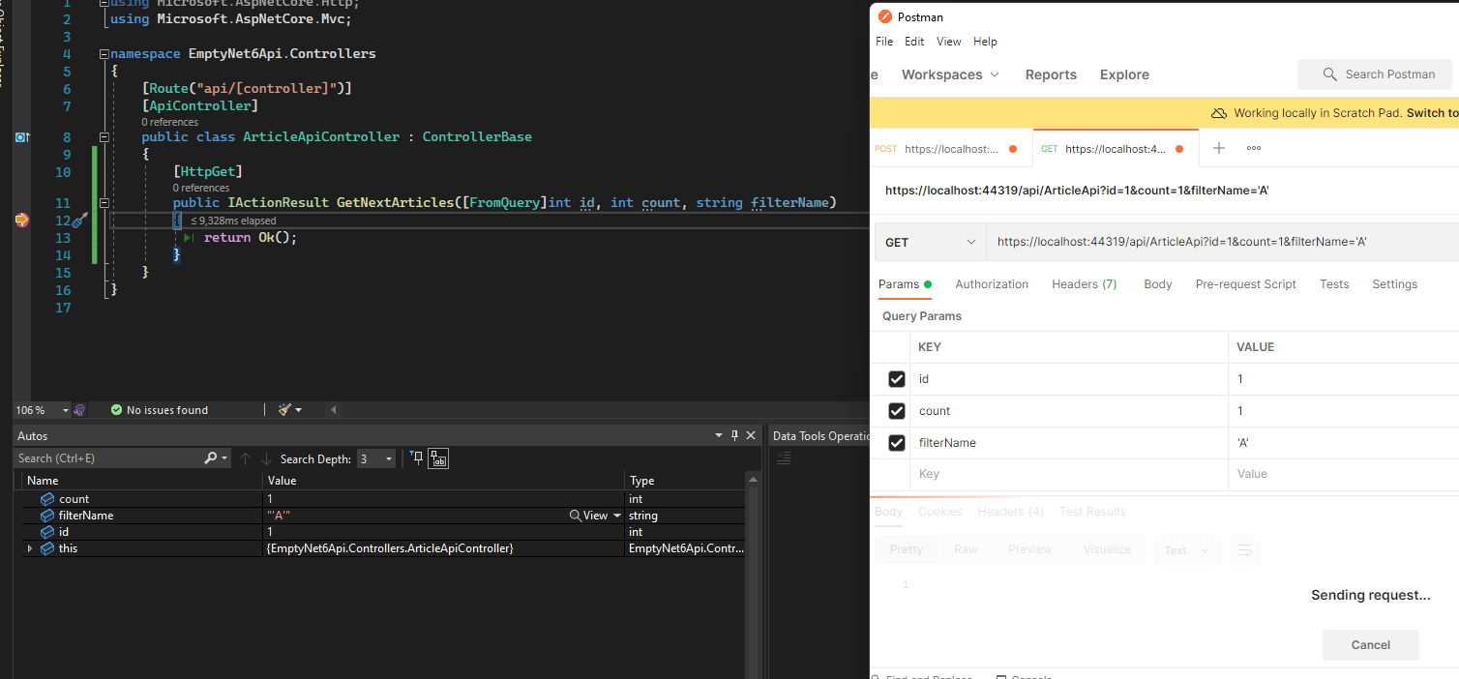
Task: Open the GET HTTP method dropdown
Action: coord(930,242)
